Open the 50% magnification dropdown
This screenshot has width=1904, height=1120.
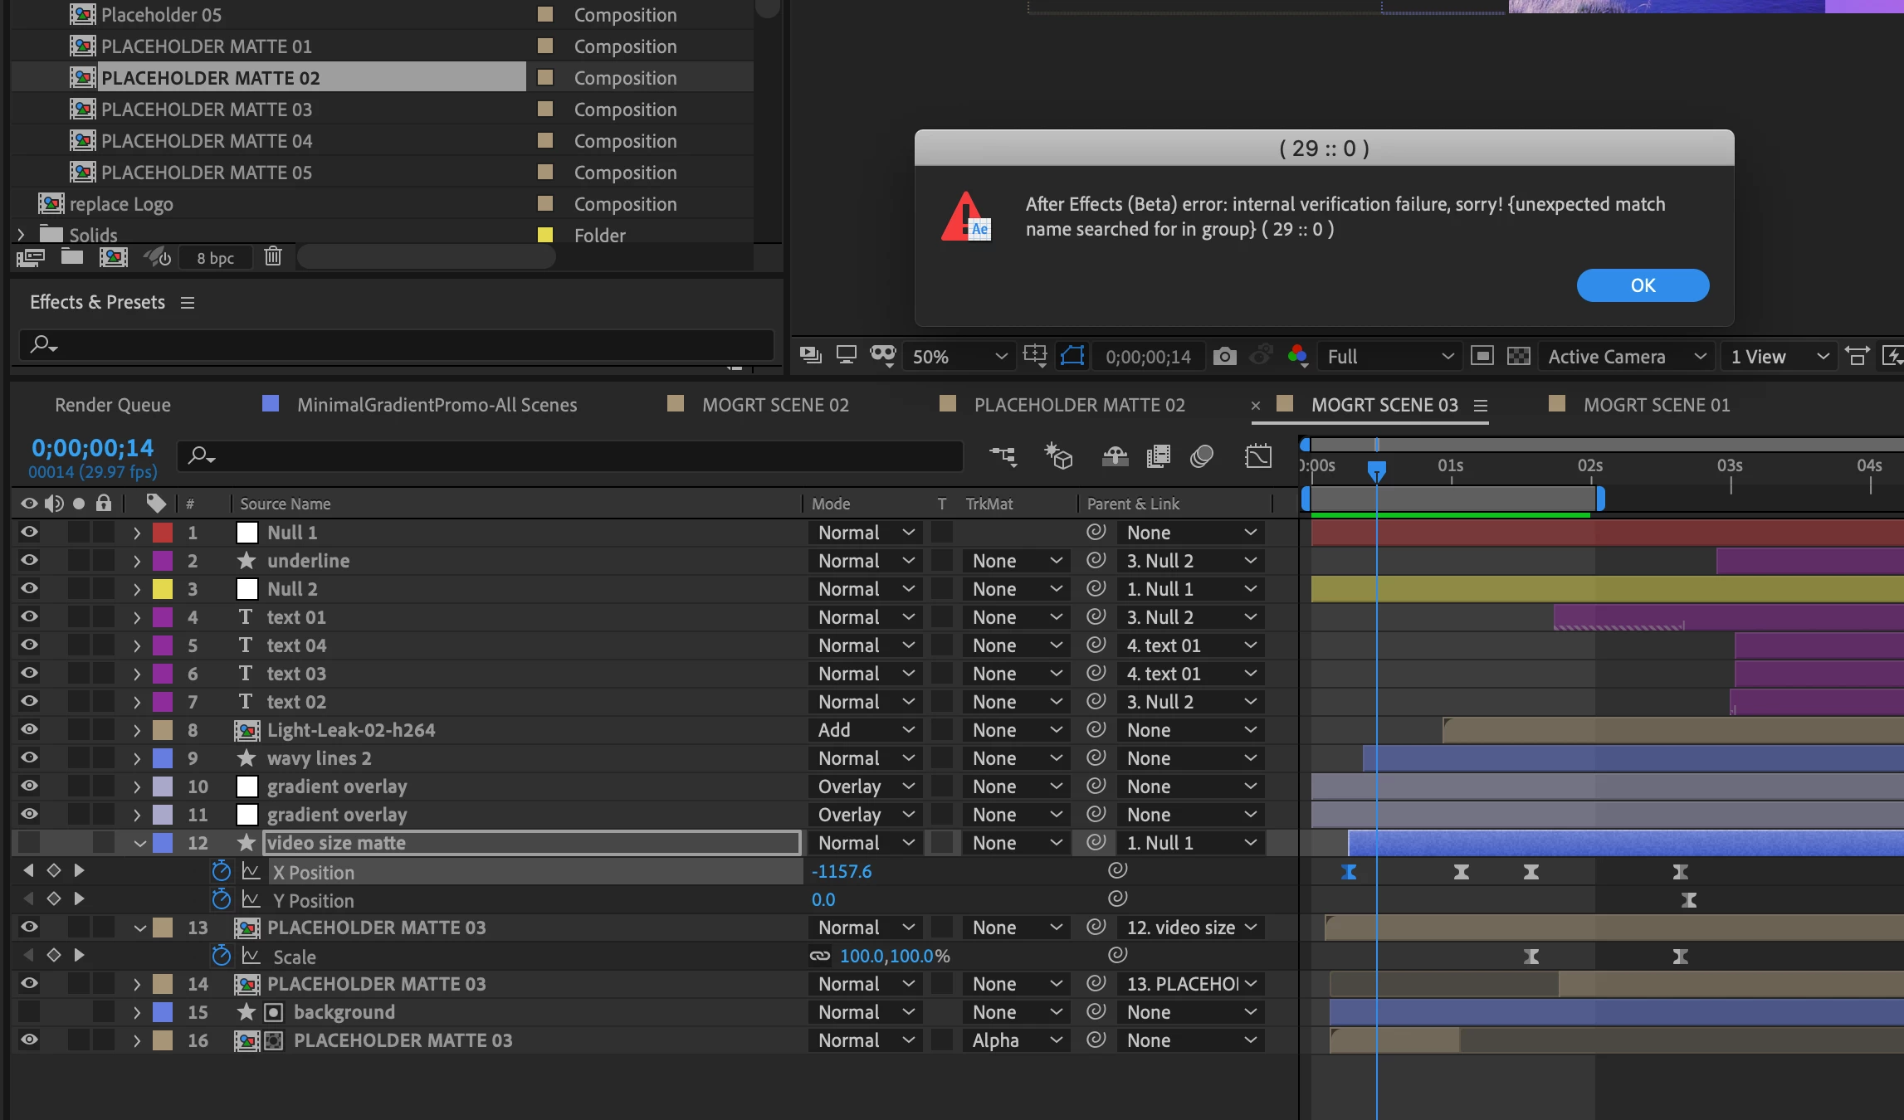point(959,357)
